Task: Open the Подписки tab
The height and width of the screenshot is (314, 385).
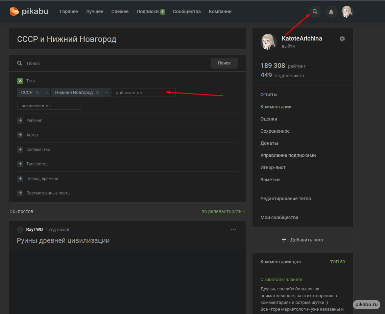Action: (148, 11)
